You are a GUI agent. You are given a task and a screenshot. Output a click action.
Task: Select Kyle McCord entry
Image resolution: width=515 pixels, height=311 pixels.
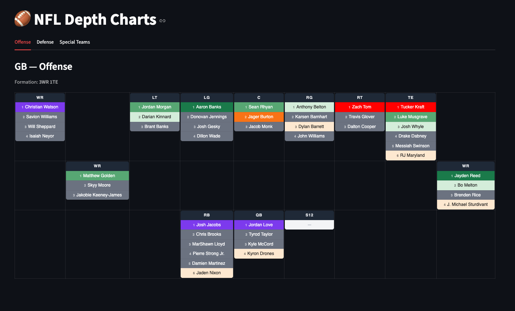pyautogui.click(x=259, y=244)
